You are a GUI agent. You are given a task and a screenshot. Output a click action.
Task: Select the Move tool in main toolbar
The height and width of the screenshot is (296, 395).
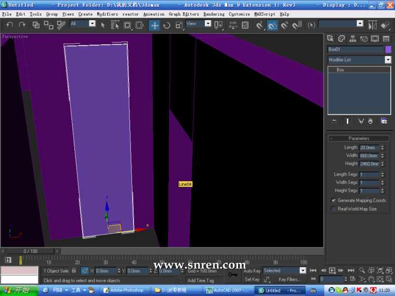(154, 25)
